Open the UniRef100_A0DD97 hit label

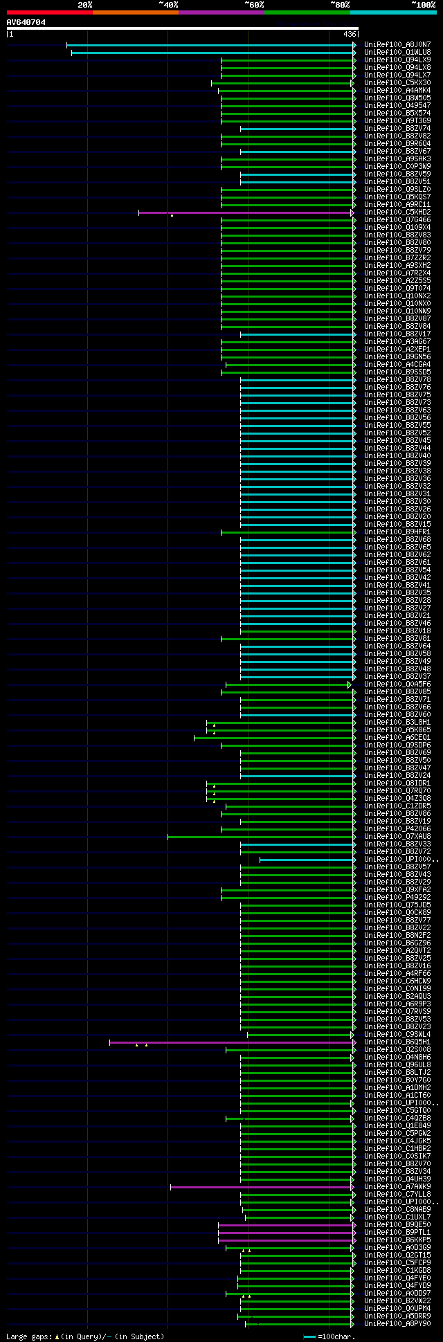397,1294
